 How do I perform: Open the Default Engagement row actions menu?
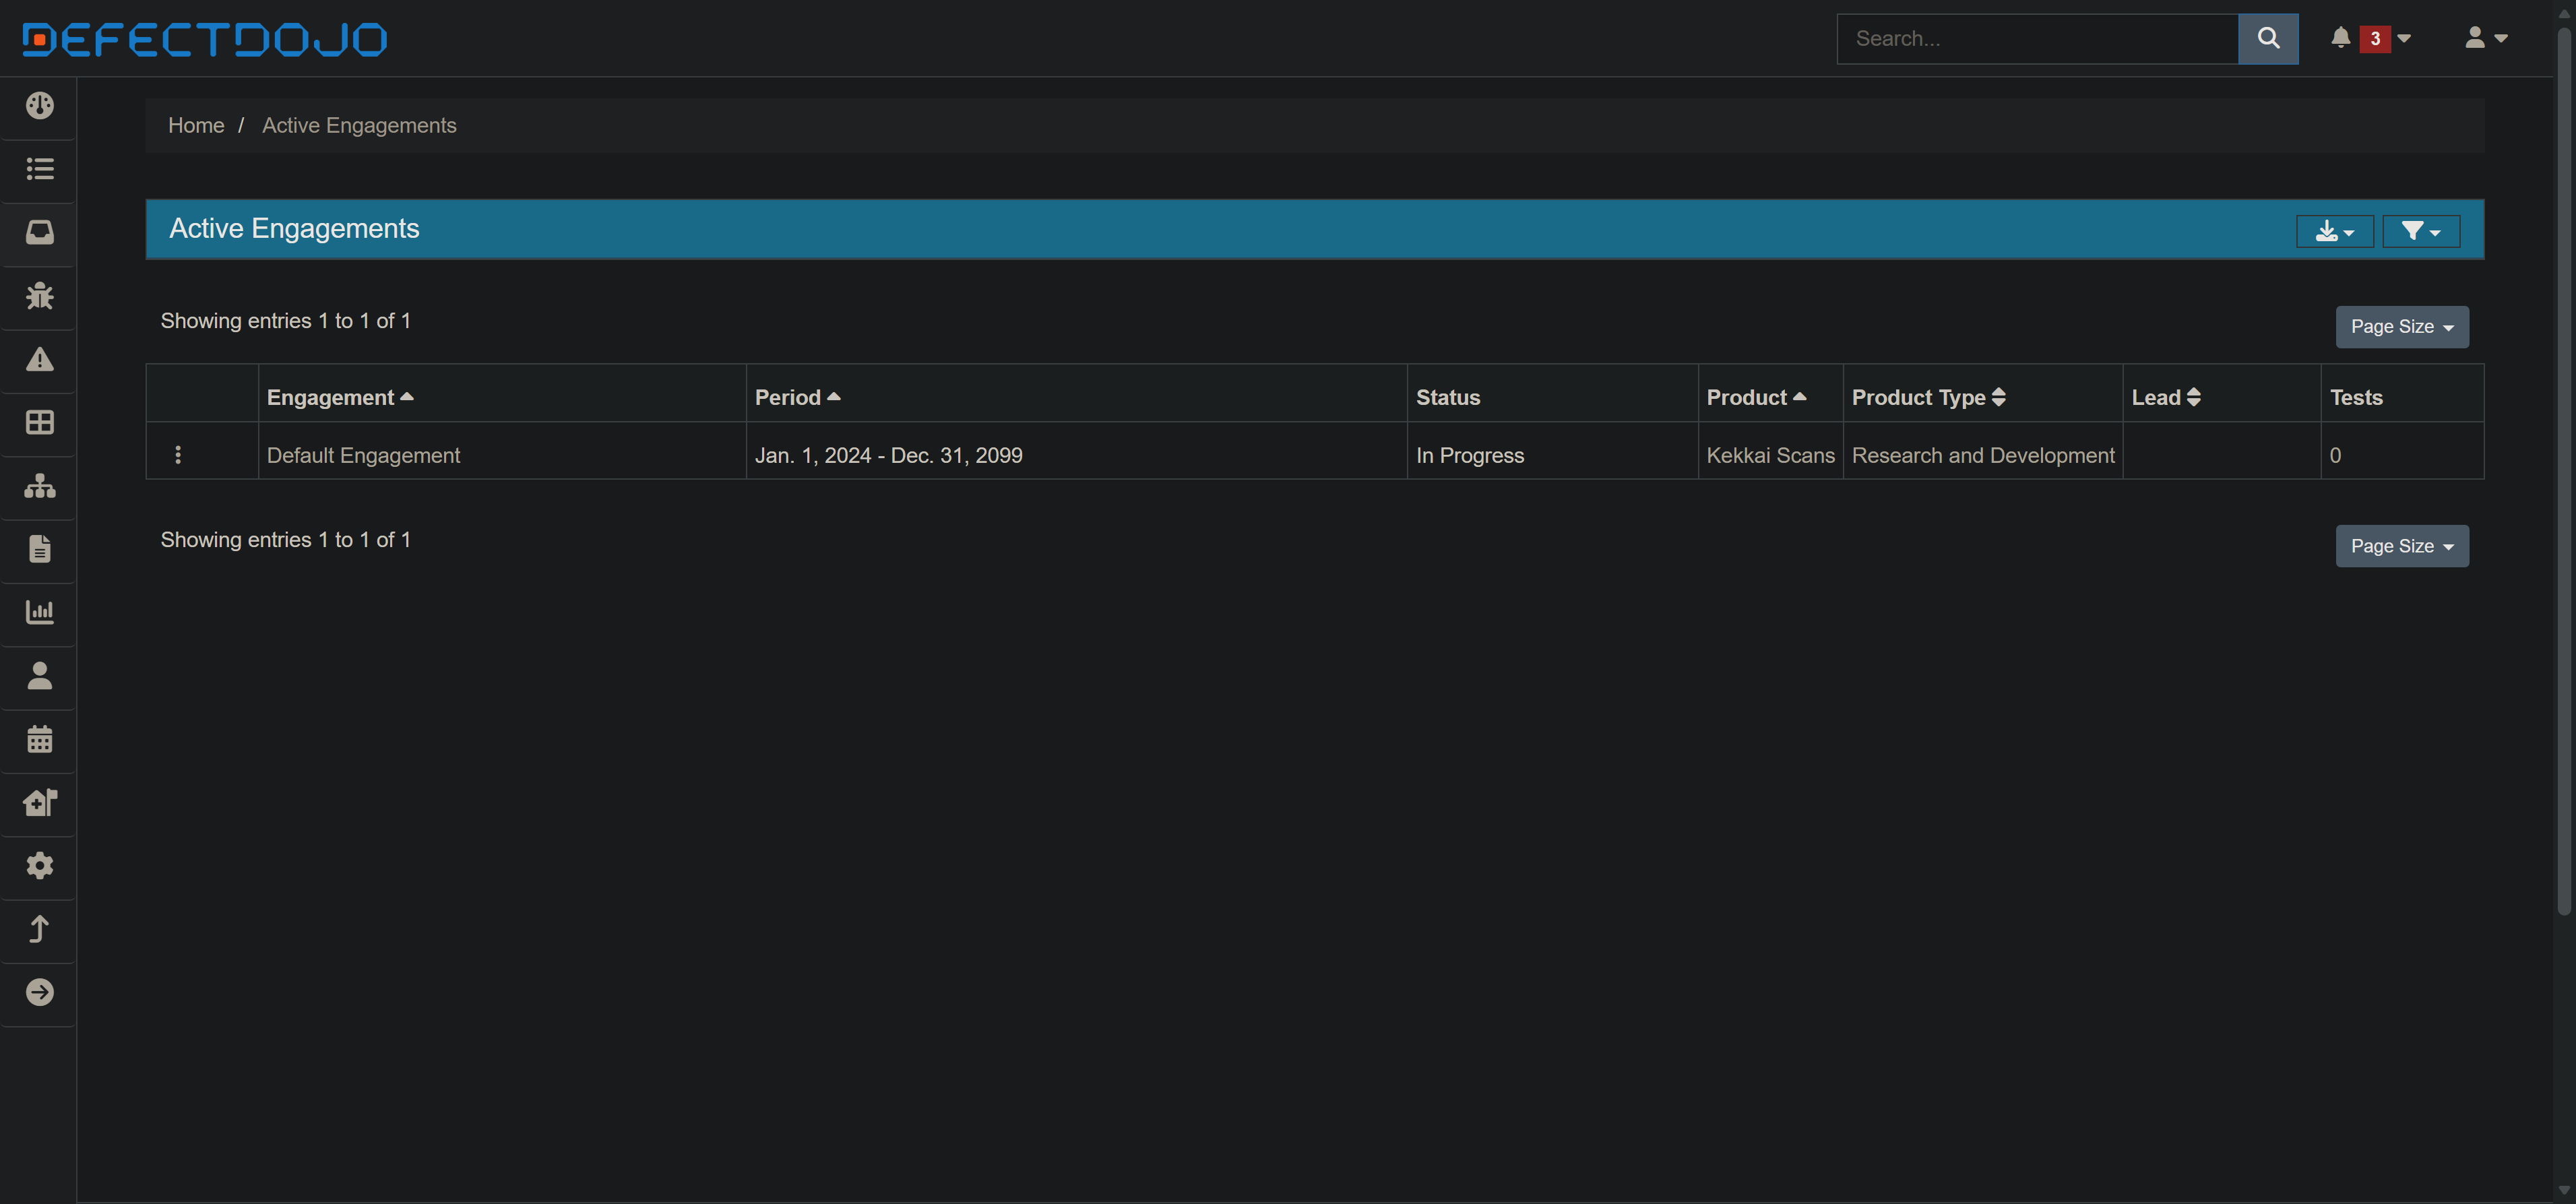pyautogui.click(x=178, y=455)
